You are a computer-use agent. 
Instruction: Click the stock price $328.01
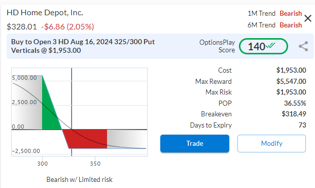pyautogui.click(x=22, y=26)
